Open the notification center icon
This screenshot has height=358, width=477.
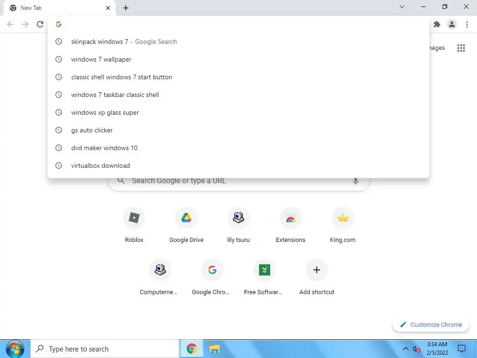tap(462, 349)
